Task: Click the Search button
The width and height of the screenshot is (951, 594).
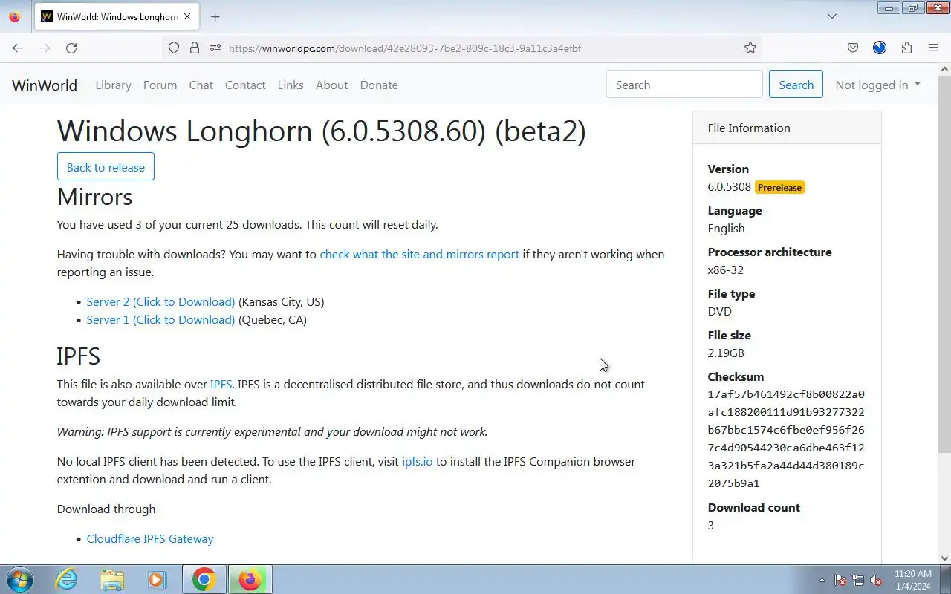Action: pos(796,85)
